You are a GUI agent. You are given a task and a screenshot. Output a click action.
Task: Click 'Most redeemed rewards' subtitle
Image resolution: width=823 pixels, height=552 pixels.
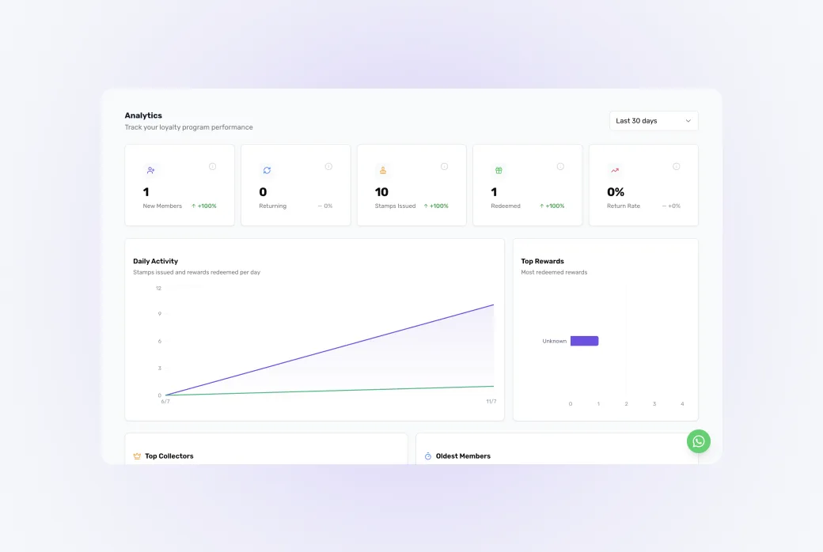pyautogui.click(x=554, y=272)
